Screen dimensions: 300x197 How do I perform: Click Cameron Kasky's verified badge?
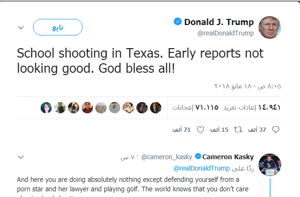198,157
